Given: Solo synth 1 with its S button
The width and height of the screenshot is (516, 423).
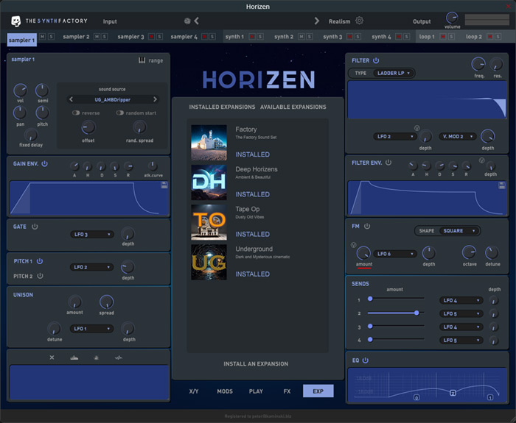Looking at the screenshot, I should click(260, 37).
